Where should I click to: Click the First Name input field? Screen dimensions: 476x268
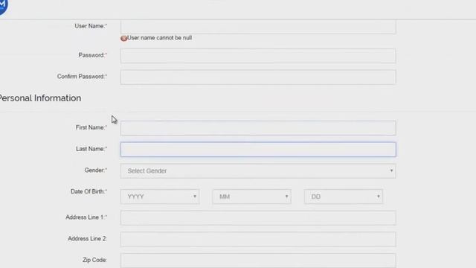pyautogui.click(x=258, y=128)
